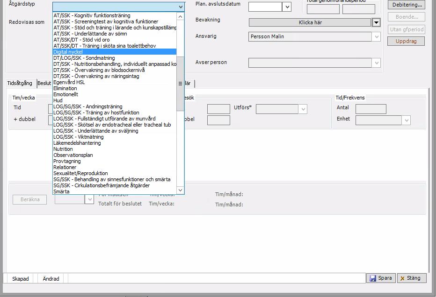436x297 pixels.
Task: Open the Utförs dropdown
Action: [x=303, y=109]
